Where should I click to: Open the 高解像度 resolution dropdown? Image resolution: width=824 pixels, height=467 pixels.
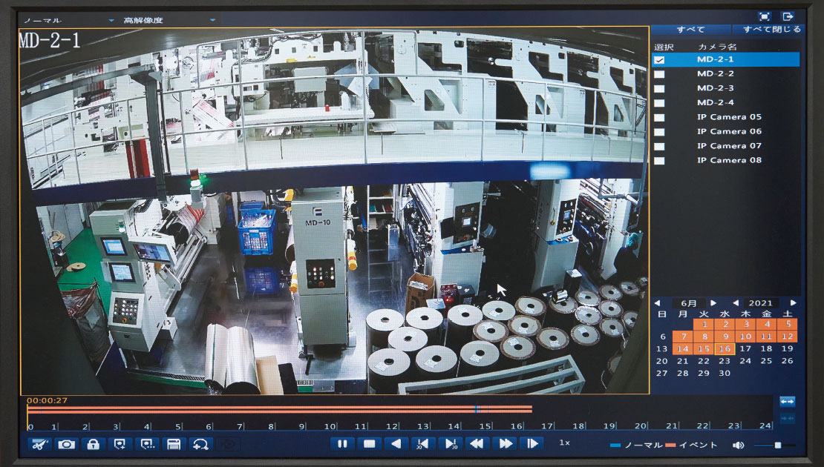point(169,21)
